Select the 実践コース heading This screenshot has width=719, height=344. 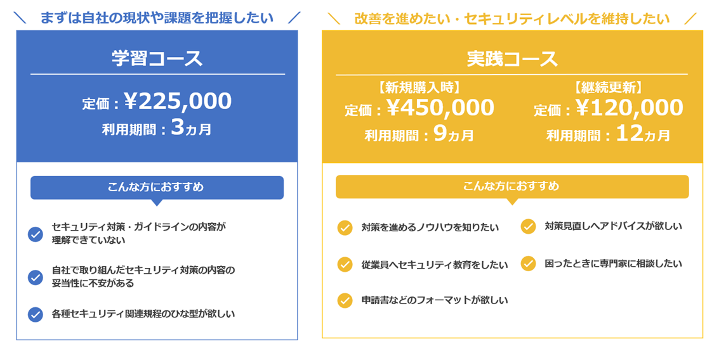pos(511,59)
